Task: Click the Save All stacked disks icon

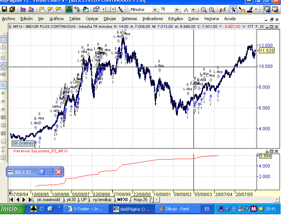Action: pos(12,9)
